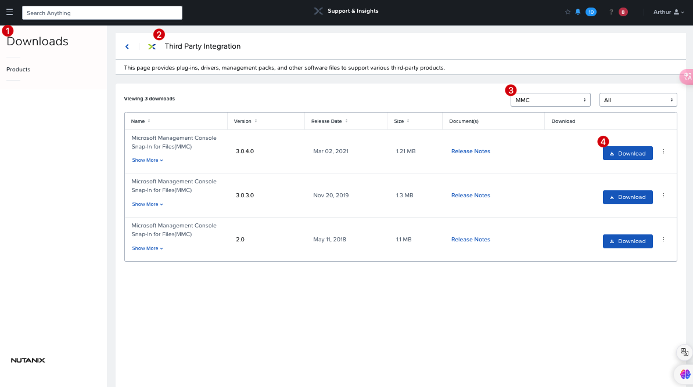
Task: Click the Support & Insights title
Action: (353, 11)
